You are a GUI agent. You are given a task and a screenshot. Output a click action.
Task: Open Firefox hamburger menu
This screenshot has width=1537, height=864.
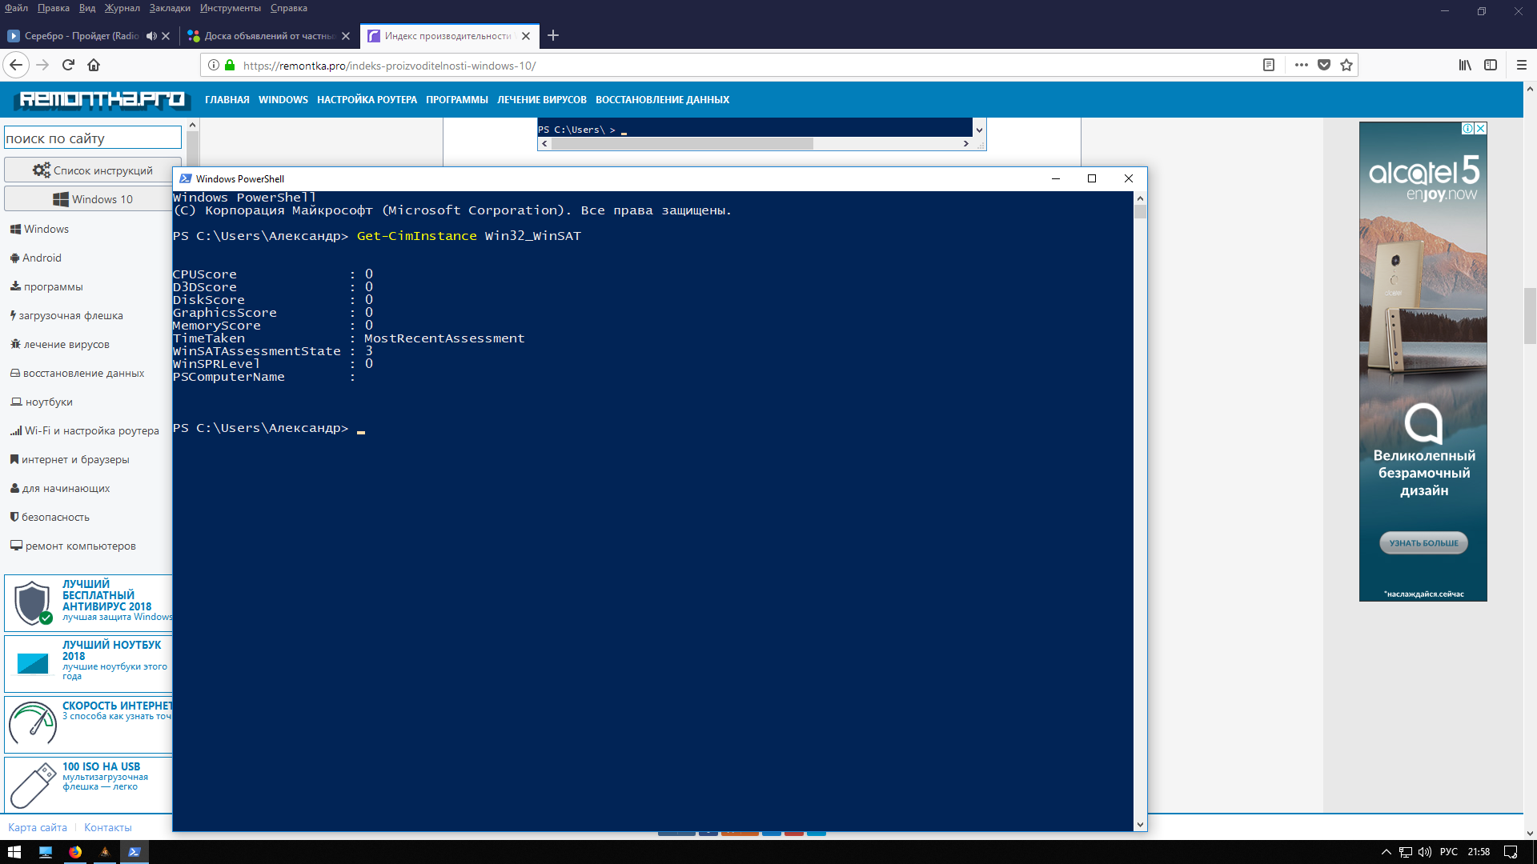(x=1522, y=66)
